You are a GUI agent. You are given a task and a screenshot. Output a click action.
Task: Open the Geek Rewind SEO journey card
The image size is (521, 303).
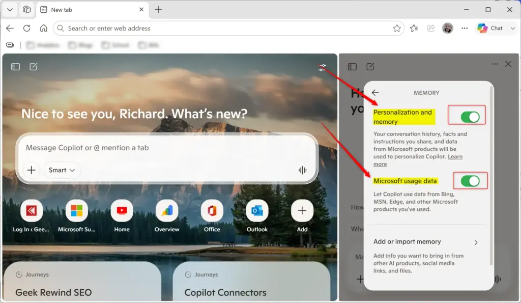[x=82, y=282]
